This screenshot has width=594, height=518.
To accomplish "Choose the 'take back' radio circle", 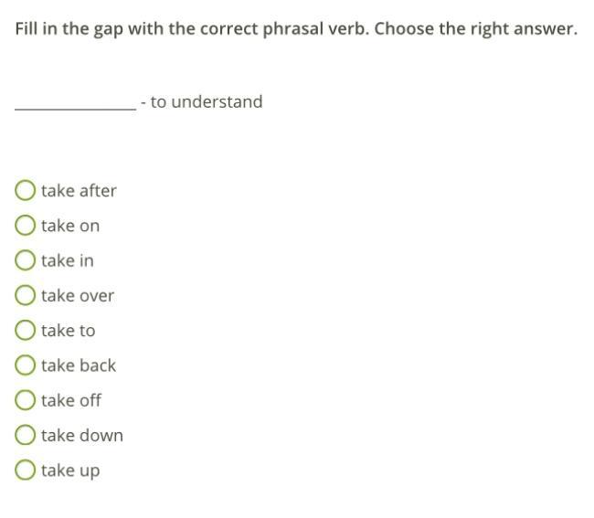I will tap(26, 365).
